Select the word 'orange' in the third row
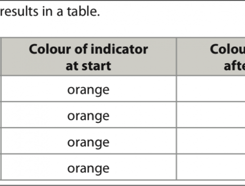Screen dimensions: 245x186 (88, 142)
